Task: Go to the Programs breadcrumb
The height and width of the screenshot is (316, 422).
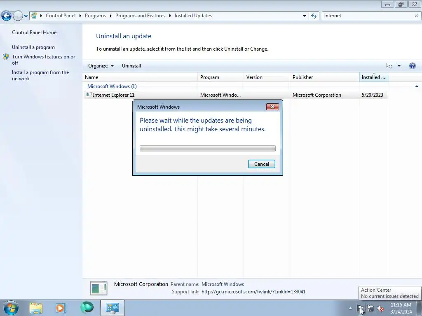Action: point(95,16)
